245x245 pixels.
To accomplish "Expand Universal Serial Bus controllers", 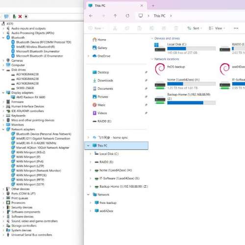I will (x=3, y=235).
